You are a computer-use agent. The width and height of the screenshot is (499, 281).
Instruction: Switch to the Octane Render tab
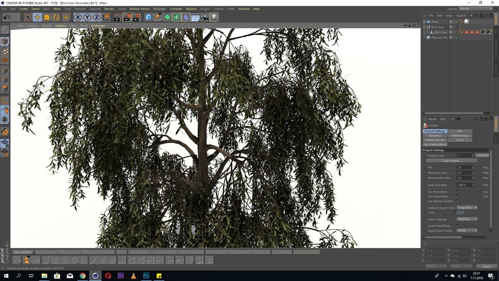click(x=435, y=140)
